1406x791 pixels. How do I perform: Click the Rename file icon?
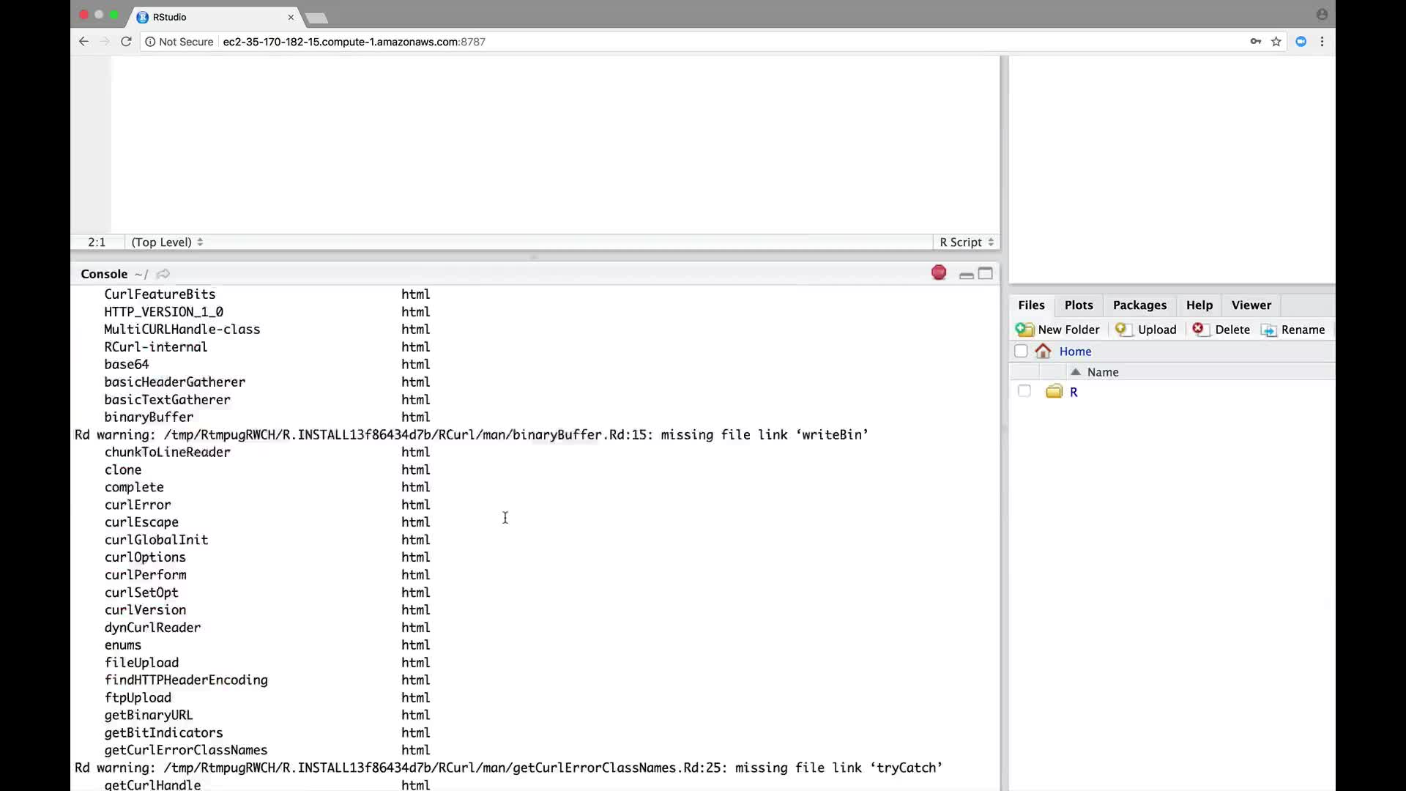1268,330
